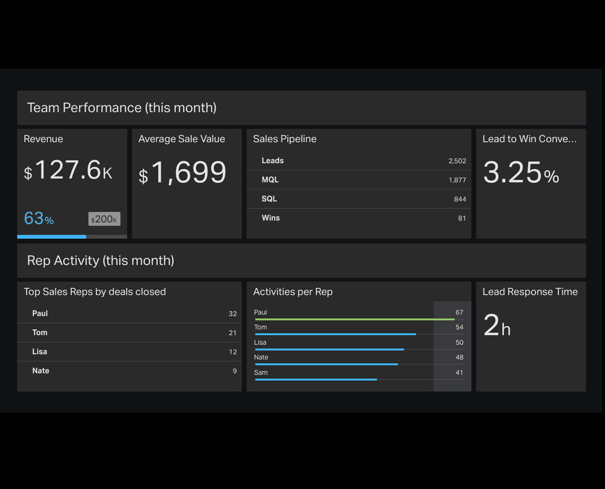This screenshot has width=605, height=489.
Task: Click the revenue progress bar
Action: tap(71, 237)
